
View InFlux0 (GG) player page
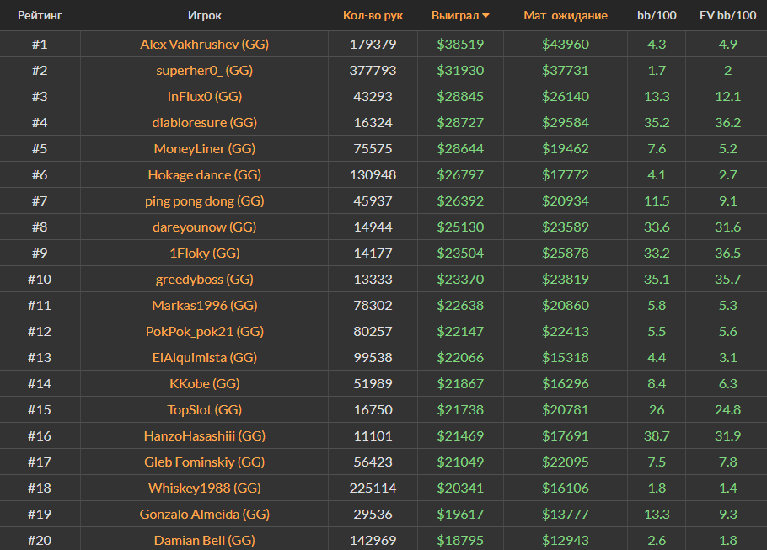[205, 96]
